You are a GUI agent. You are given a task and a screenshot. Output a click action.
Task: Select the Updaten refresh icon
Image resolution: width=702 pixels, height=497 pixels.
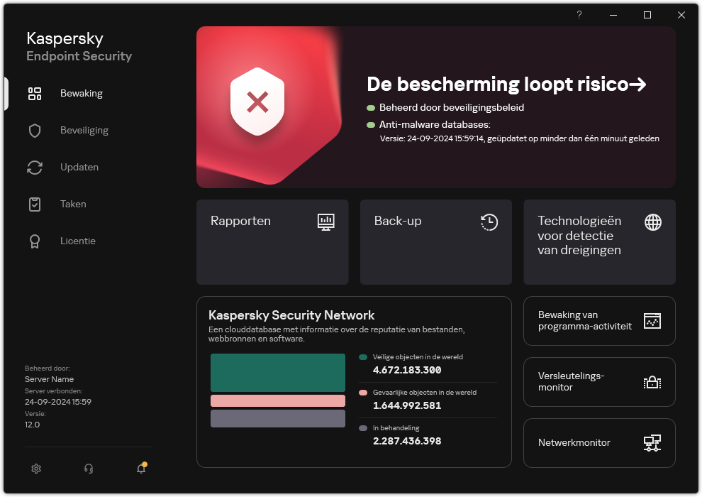point(35,167)
